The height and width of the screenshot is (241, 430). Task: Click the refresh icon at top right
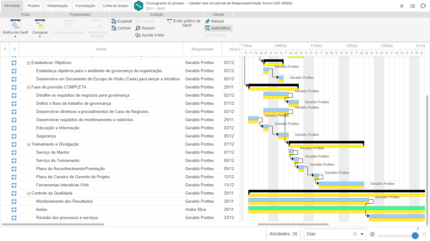click(423, 6)
